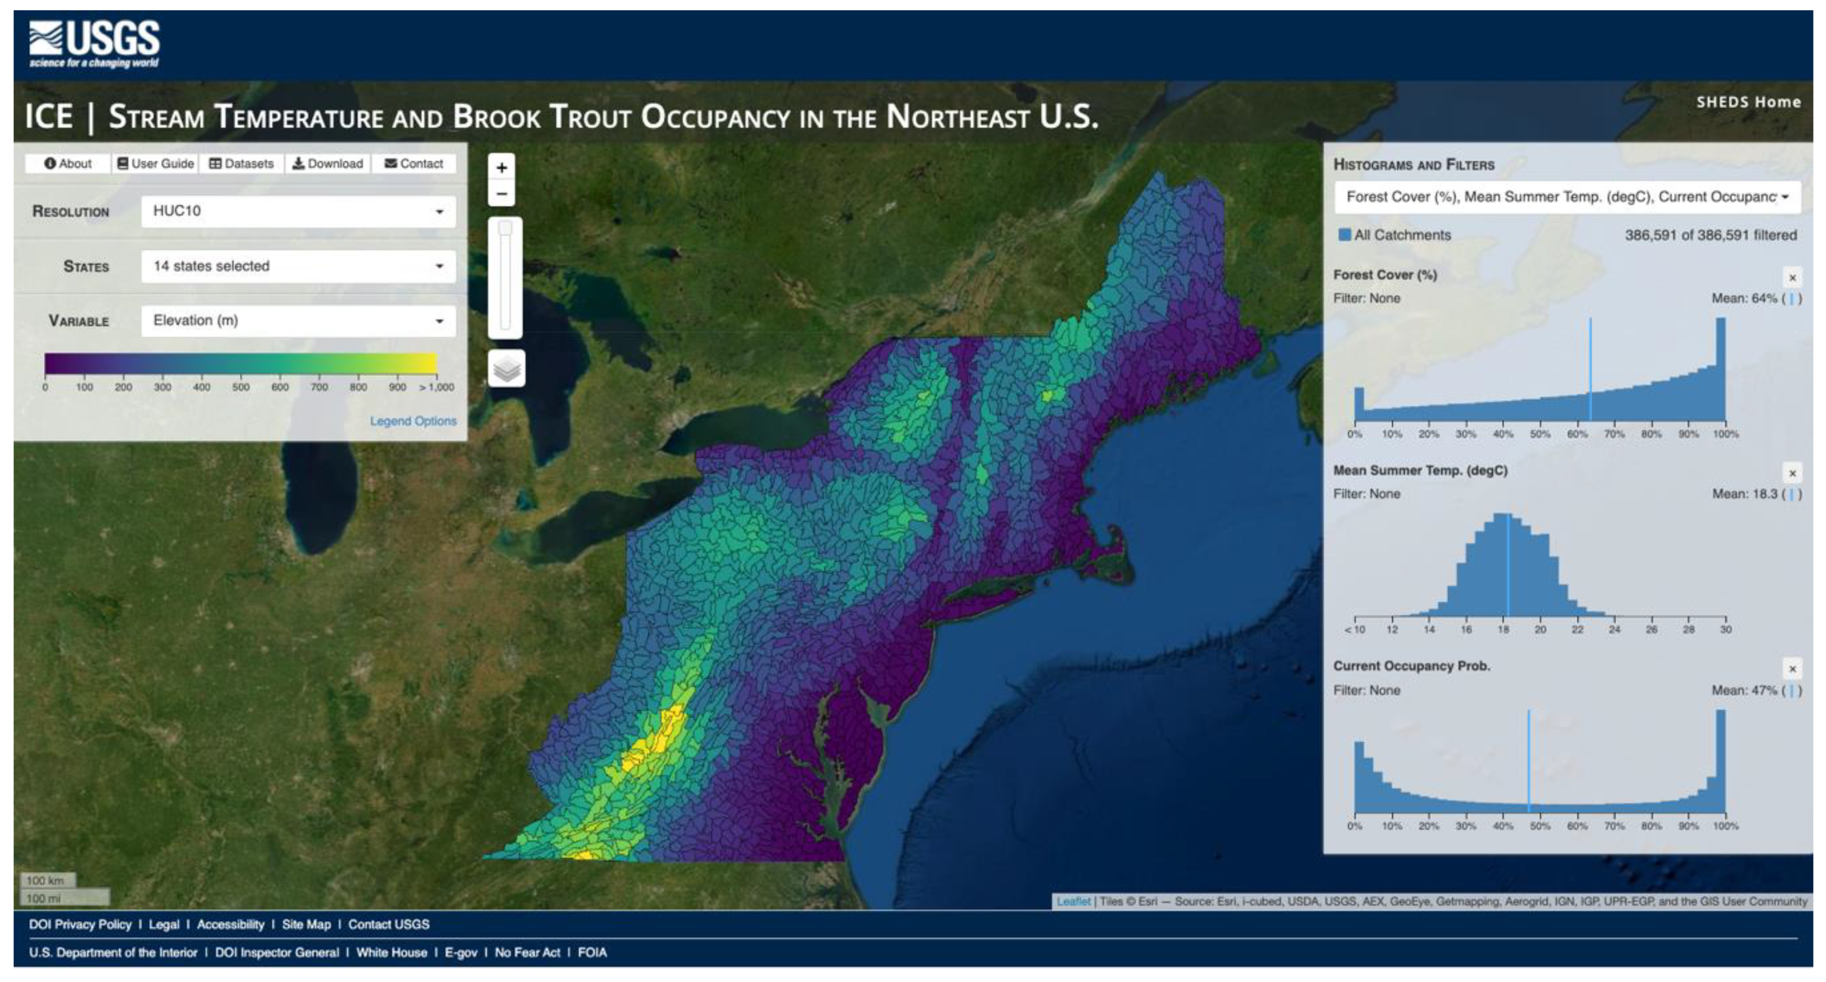Click the DOI Privacy Policy footer link

[x=80, y=924]
